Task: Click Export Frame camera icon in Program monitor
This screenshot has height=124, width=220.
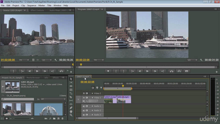Action: click(186, 71)
